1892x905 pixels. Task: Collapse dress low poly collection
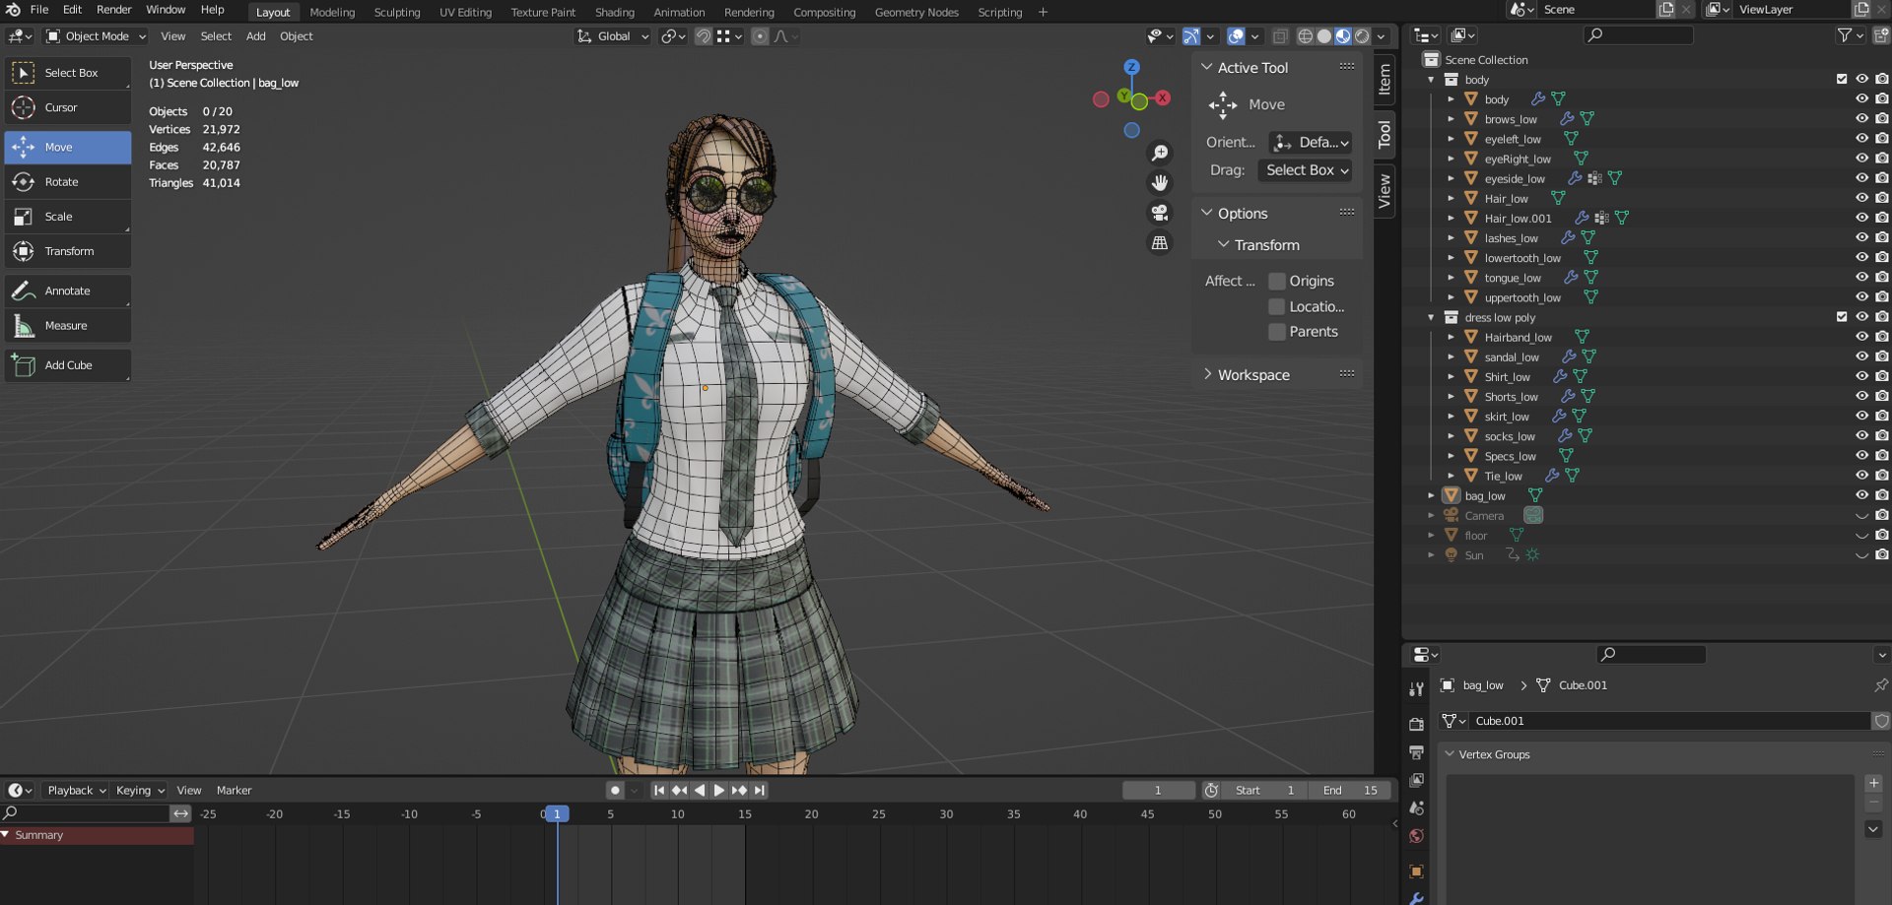(x=1431, y=317)
